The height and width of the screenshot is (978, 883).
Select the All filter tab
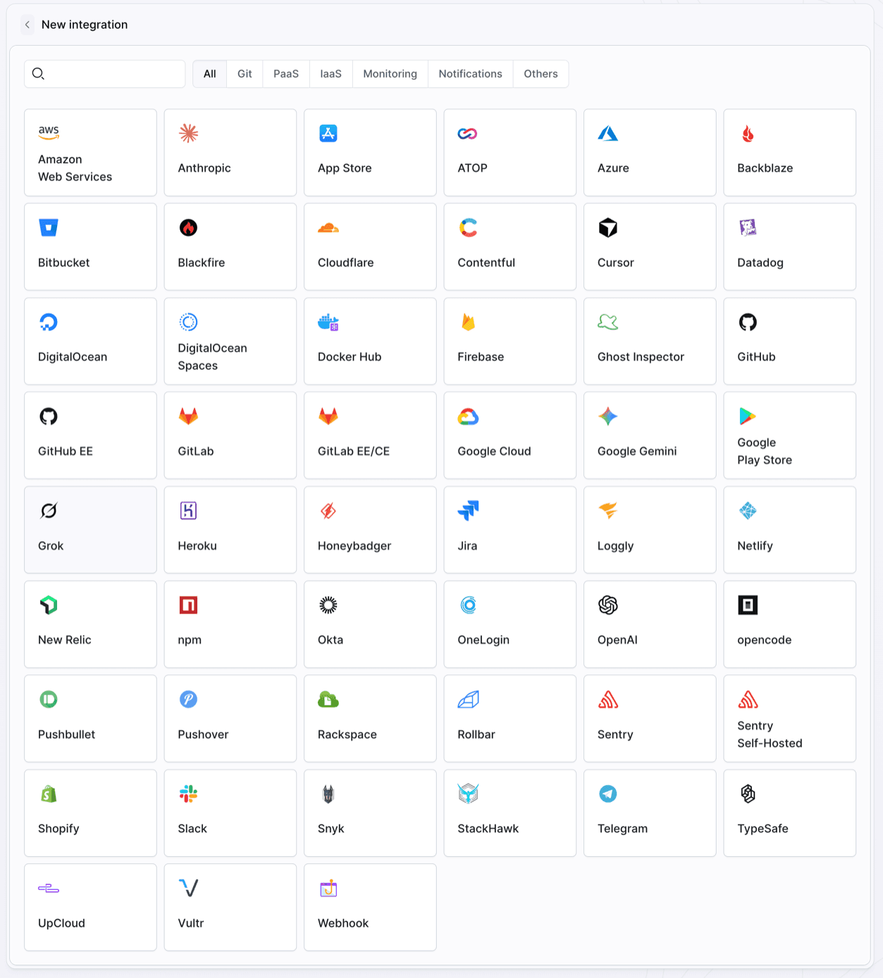210,74
